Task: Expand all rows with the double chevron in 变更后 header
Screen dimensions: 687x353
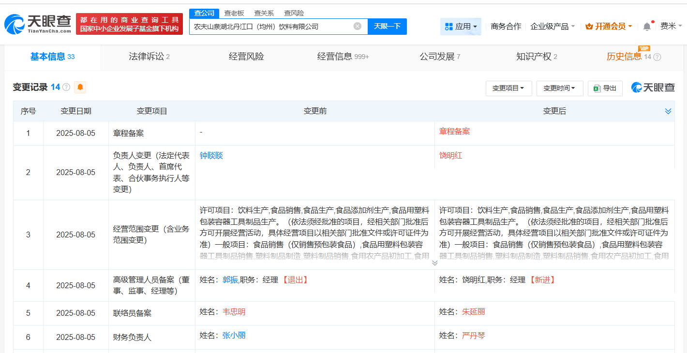Action: [668, 111]
